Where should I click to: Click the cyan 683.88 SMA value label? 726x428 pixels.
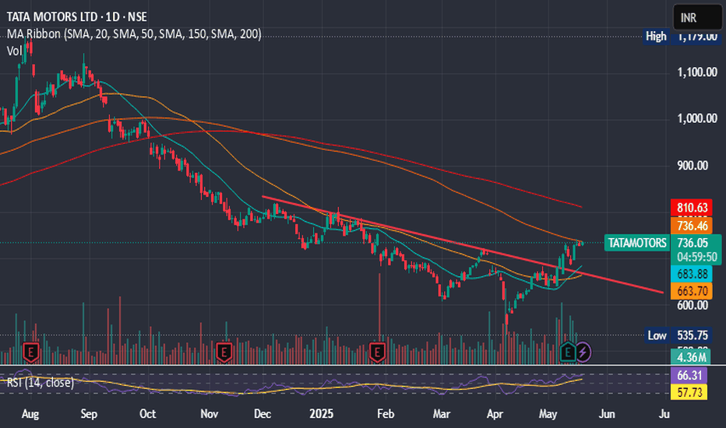[x=692, y=274]
